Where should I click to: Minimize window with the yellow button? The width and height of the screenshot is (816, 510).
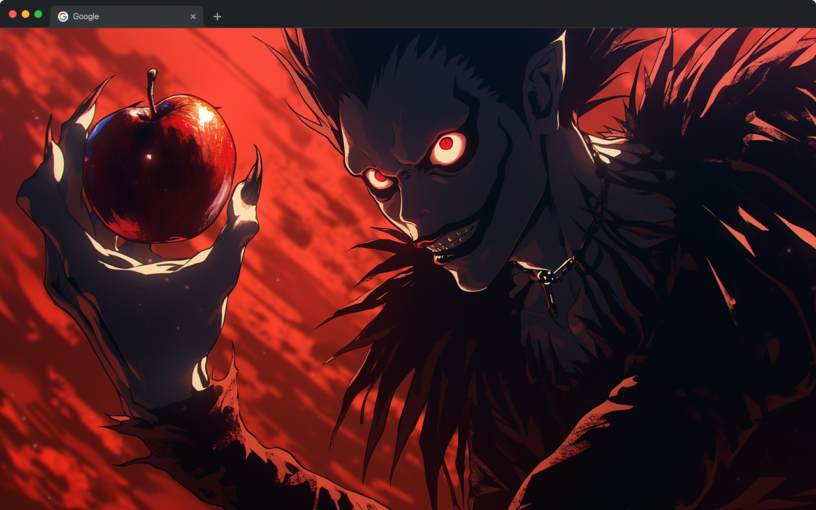(25, 14)
